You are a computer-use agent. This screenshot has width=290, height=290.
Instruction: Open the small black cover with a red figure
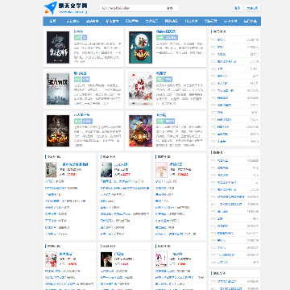106,259
